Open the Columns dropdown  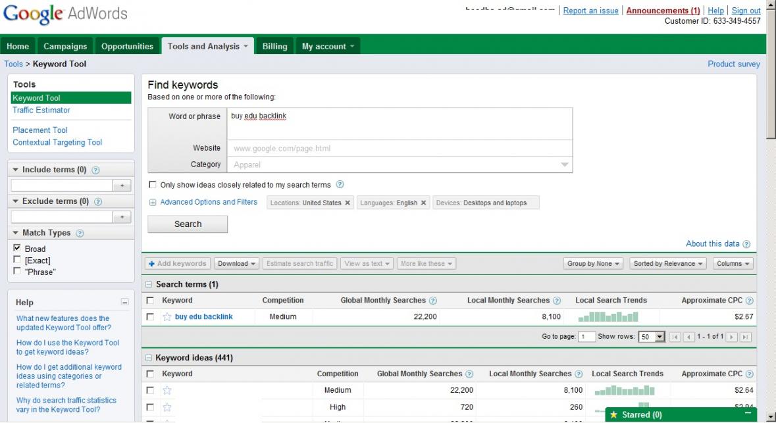[733, 264]
